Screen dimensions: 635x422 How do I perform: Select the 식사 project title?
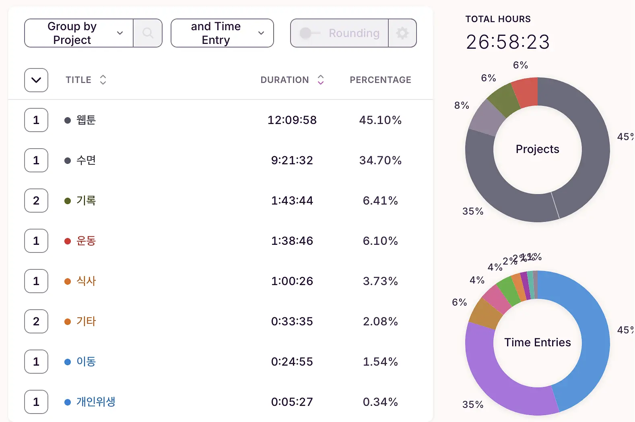86,281
